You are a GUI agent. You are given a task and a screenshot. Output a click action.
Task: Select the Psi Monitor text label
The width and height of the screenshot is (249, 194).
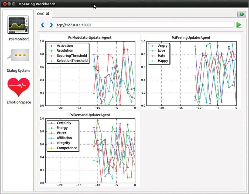click(18, 39)
